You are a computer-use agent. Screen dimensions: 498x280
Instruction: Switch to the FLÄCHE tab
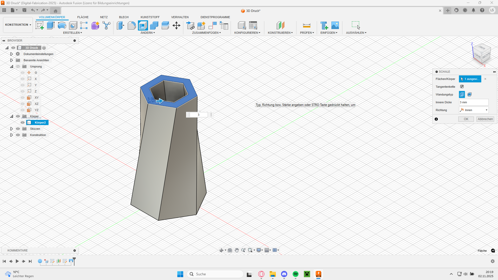pos(83,17)
